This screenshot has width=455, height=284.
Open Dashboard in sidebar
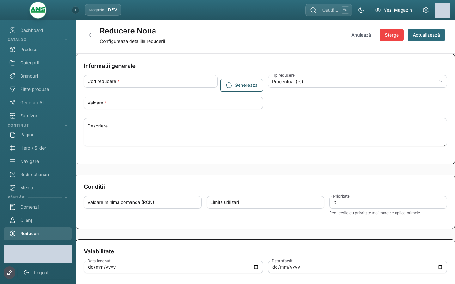[x=38, y=30]
